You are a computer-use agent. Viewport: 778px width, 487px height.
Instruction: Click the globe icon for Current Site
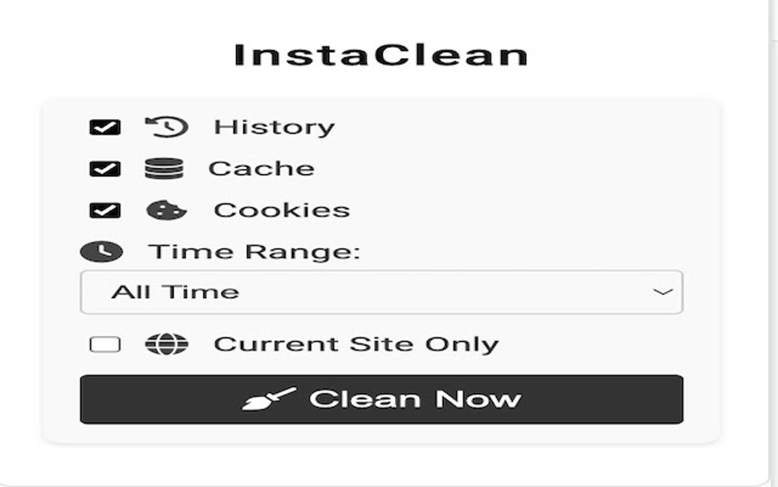coord(167,344)
